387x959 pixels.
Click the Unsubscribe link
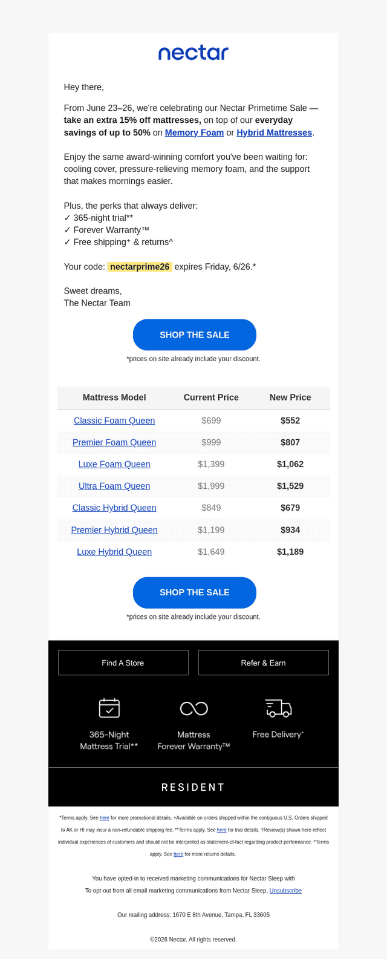pyautogui.click(x=285, y=891)
